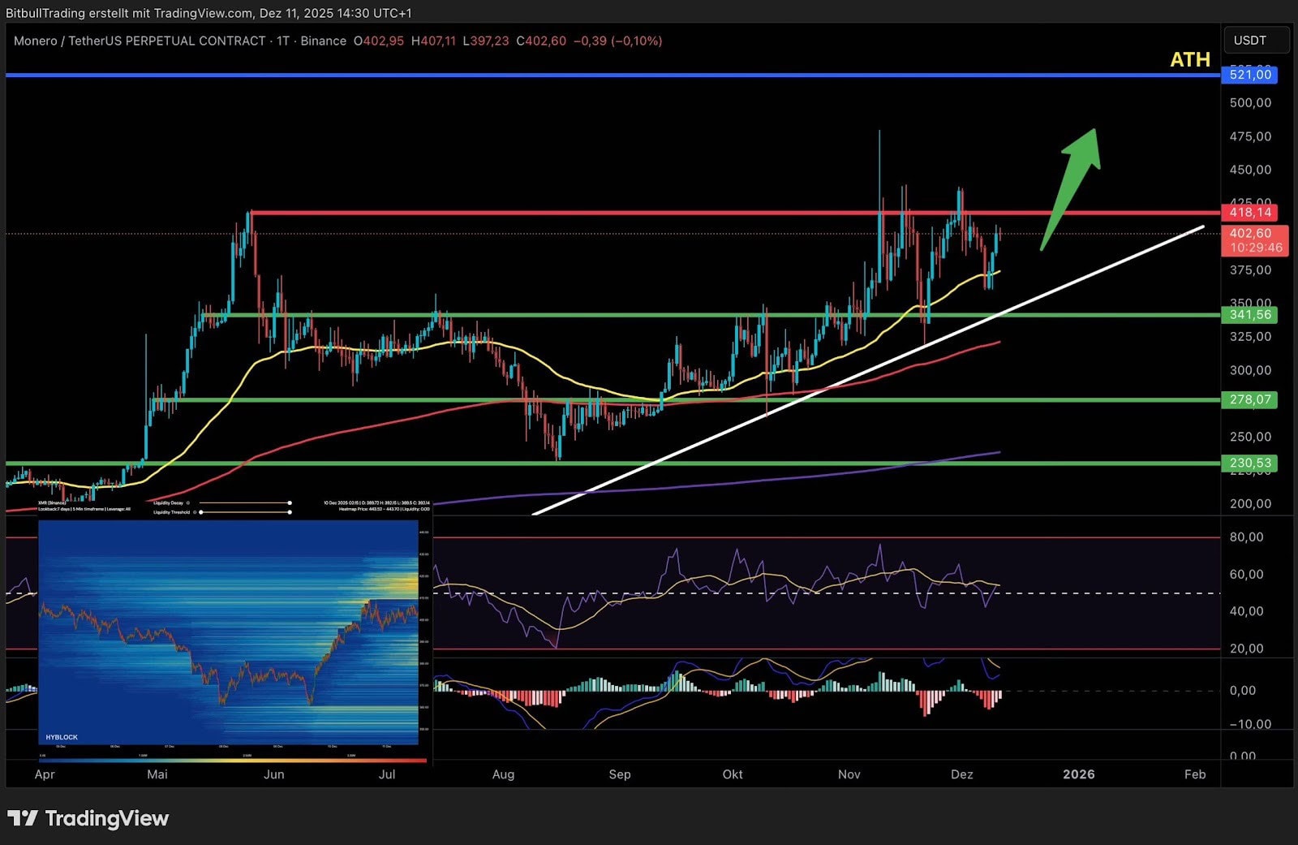1298x845 pixels.
Task: Open the 1T timeframe interval selector
Action: (282, 41)
